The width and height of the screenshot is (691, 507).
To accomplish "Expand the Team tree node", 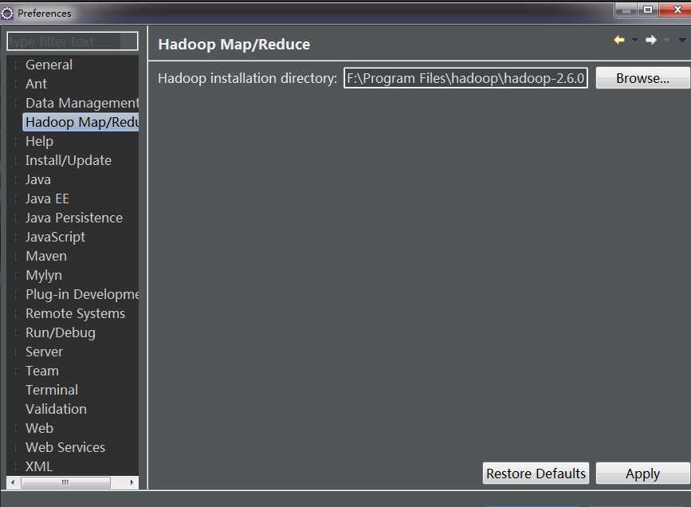I will 16,371.
